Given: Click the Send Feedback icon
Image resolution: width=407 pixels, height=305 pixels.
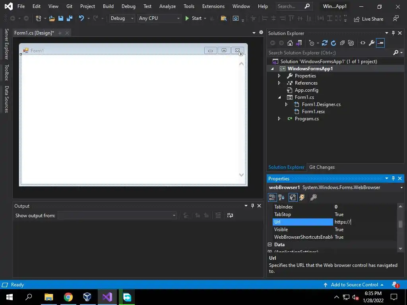Looking at the screenshot, I should [x=395, y=18].
